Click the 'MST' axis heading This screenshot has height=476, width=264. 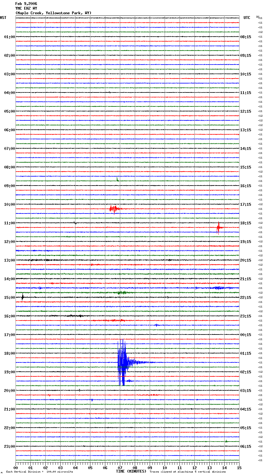[3, 18]
